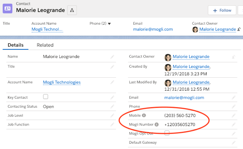
Task: Edit the Title field pencil icon
Action: [112, 67]
